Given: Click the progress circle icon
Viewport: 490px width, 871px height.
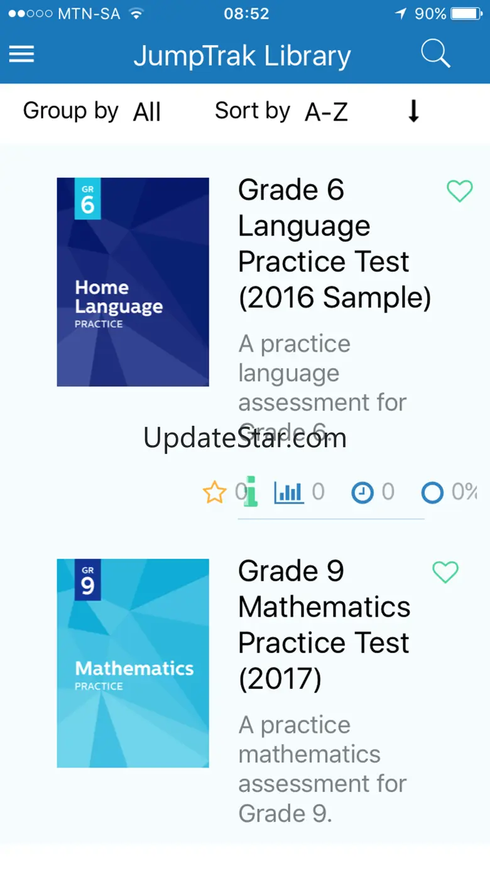Looking at the screenshot, I should pyautogui.click(x=432, y=493).
